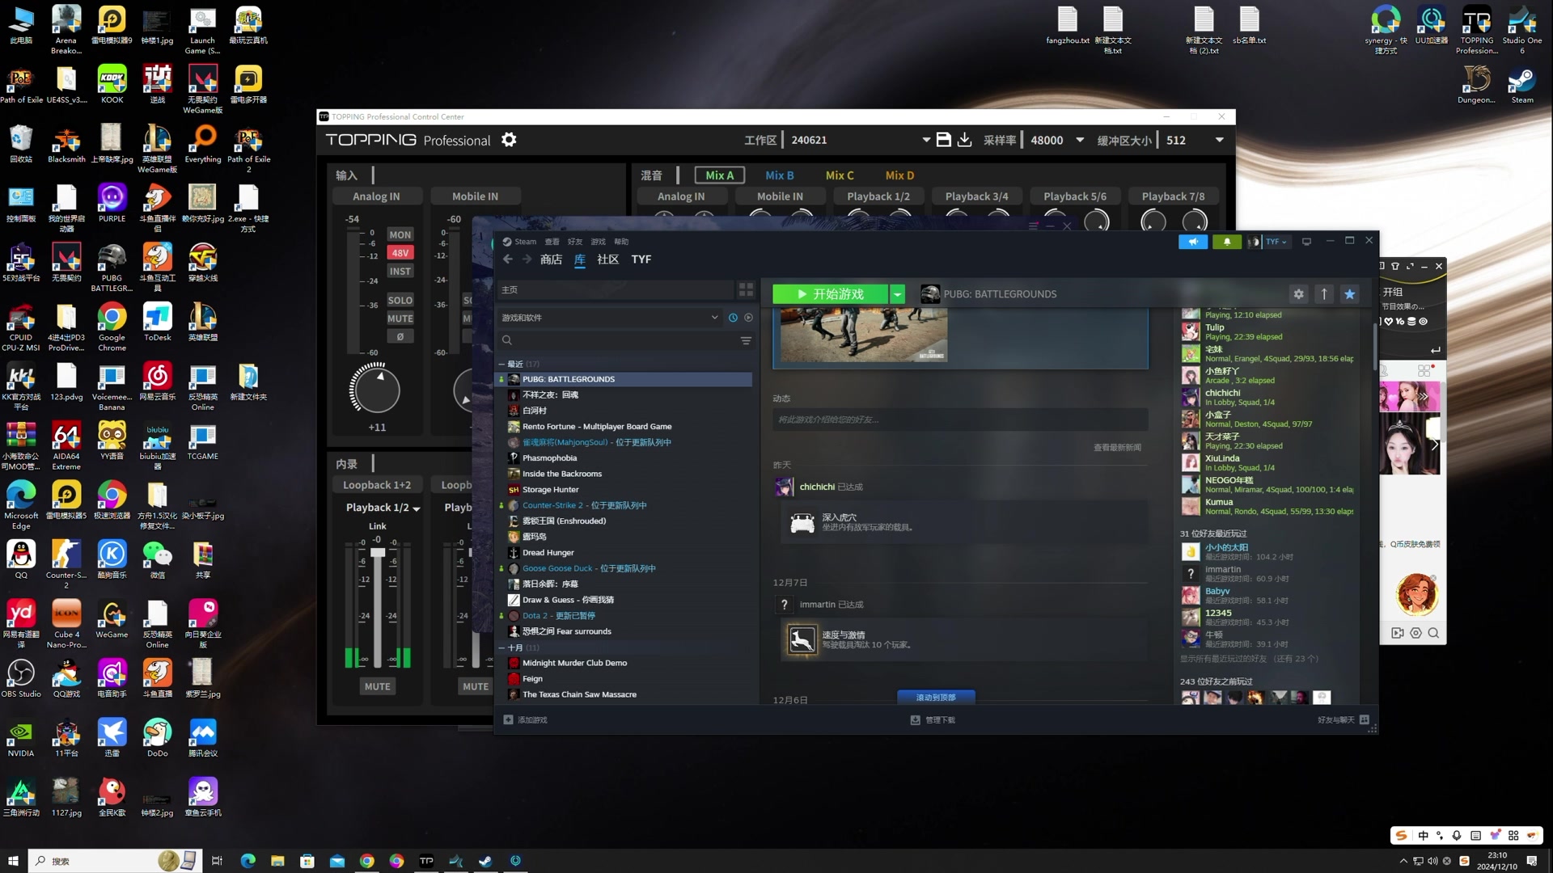Open PUBG manage gear icon
Screen dimensions: 1553x873
click(x=1299, y=294)
